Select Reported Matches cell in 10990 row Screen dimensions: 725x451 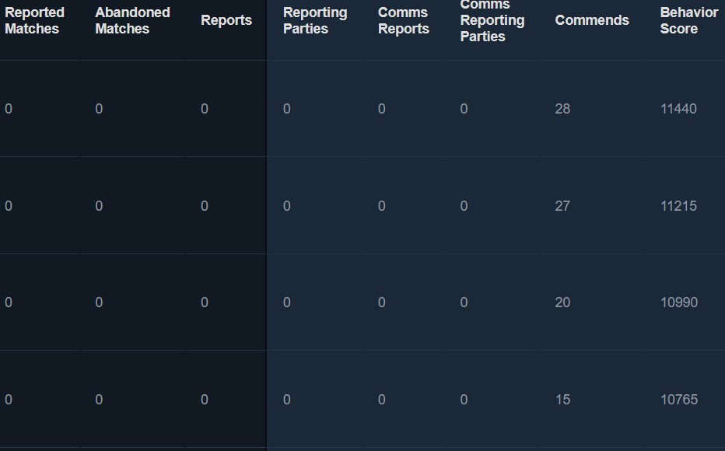(x=9, y=302)
